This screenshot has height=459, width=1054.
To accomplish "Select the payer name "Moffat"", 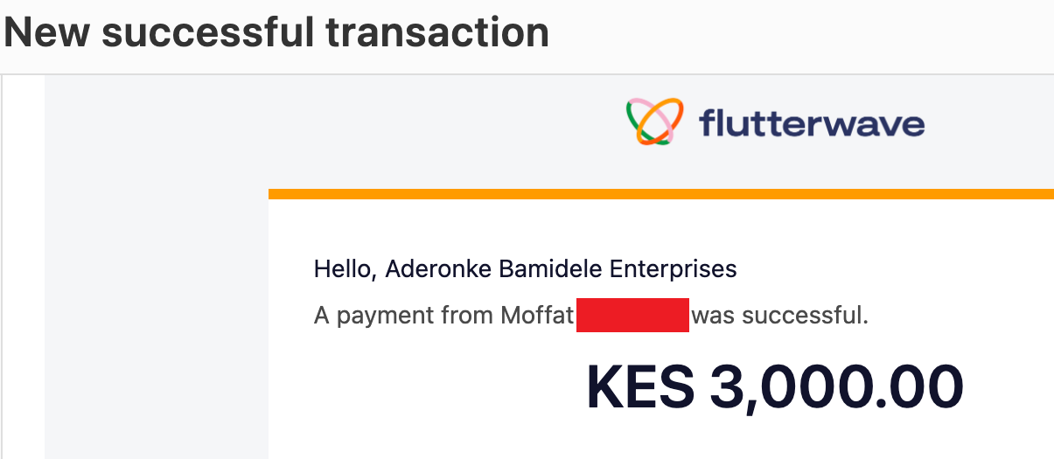I will tap(536, 315).
